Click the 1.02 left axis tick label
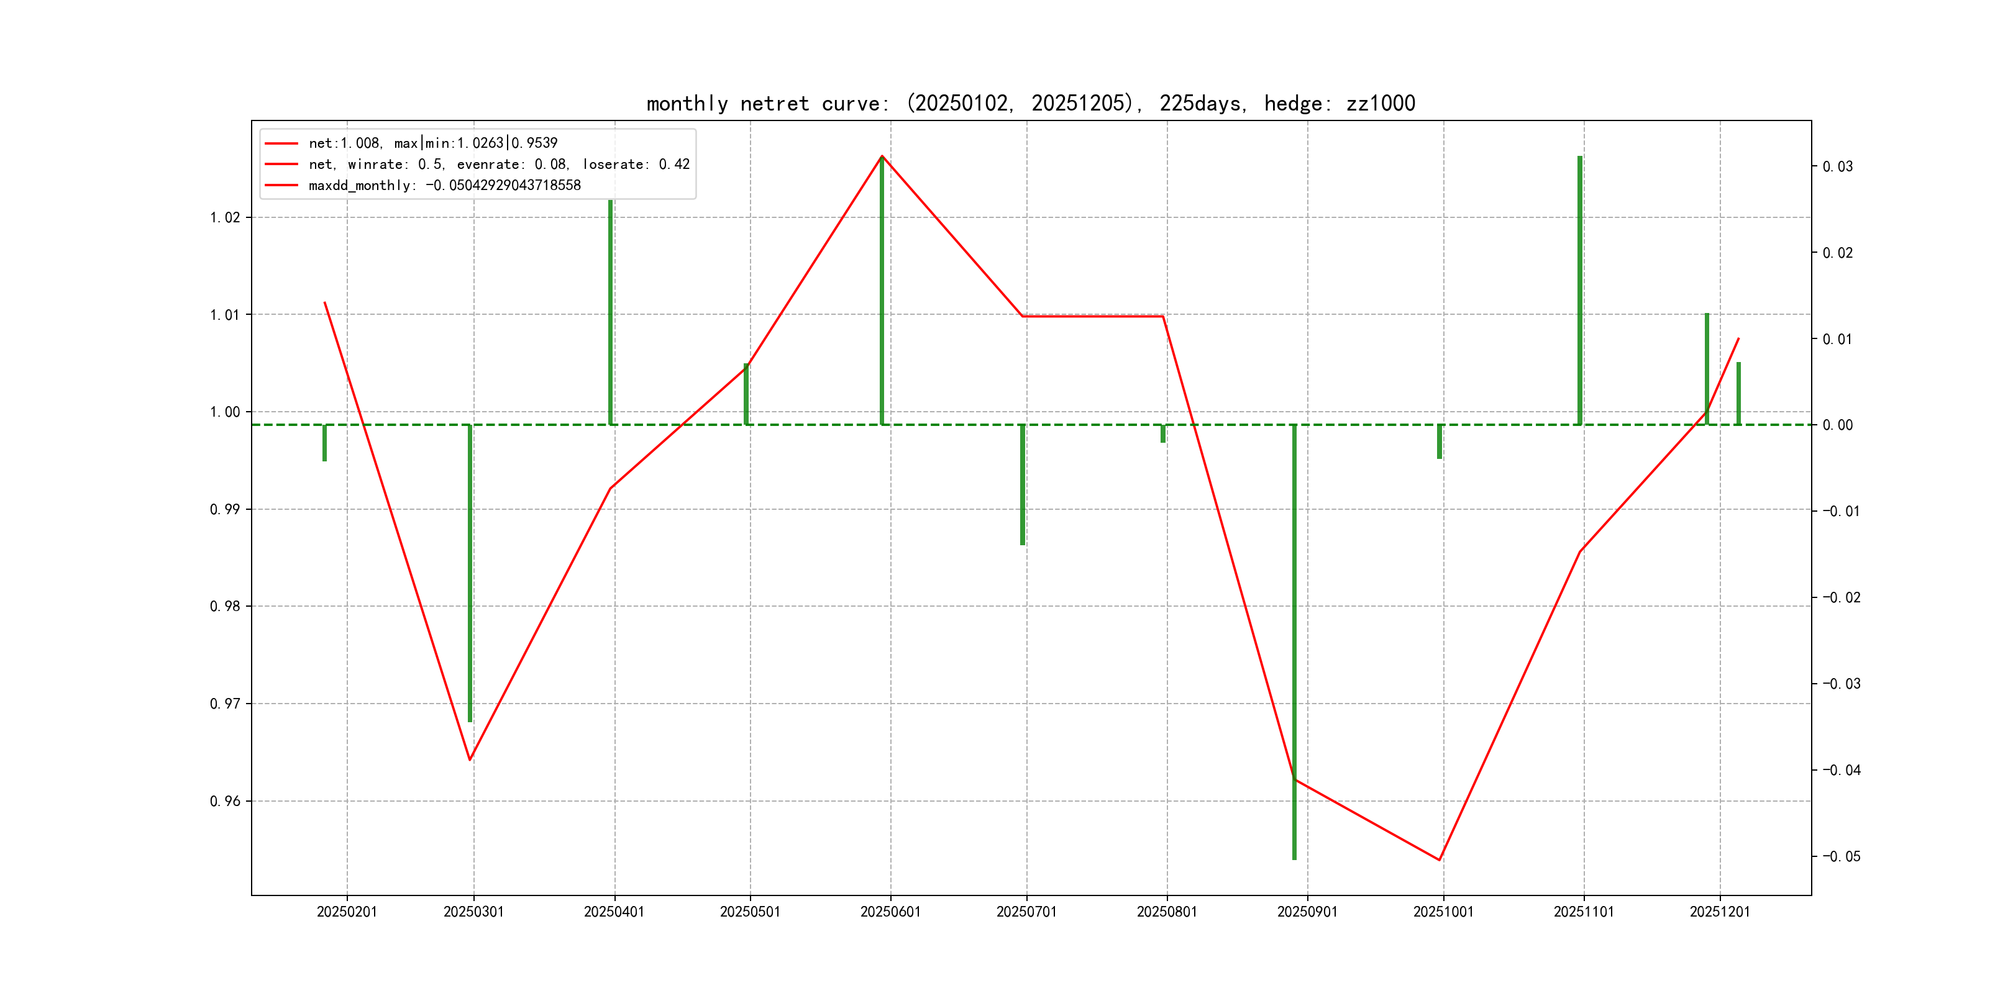Image resolution: width=2013 pixels, height=1006 pixels. (x=225, y=217)
